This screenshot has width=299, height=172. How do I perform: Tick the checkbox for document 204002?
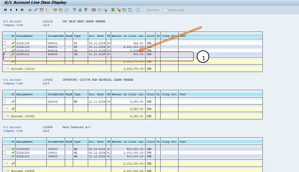[x=4, y=102]
